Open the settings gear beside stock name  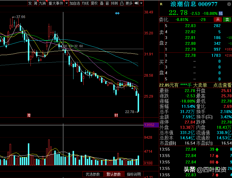tap(229, 4)
